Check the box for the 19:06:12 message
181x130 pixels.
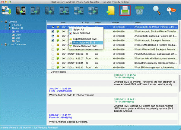53,67
